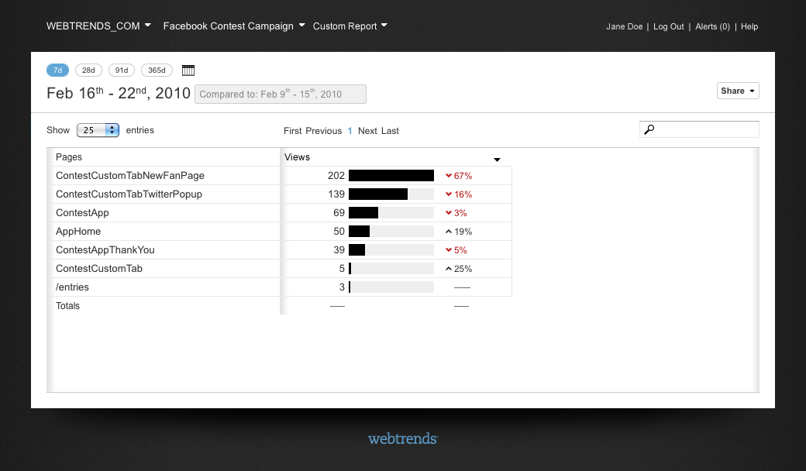Open Alerts (0) in header
This screenshot has width=806, height=471.
pyautogui.click(x=712, y=26)
